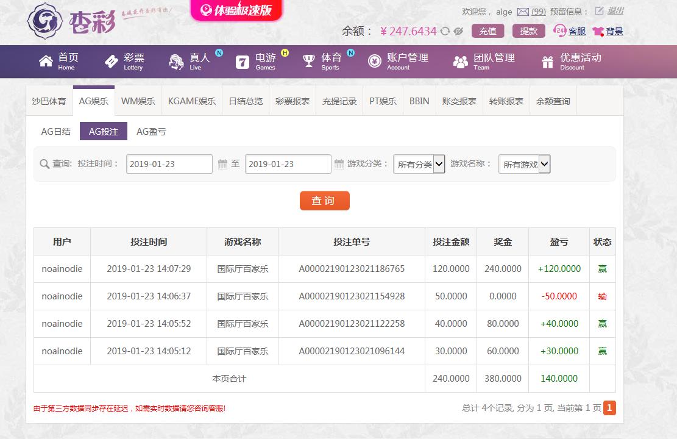Switch to 转账报表 tab
The image size is (677, 439).
506,101
